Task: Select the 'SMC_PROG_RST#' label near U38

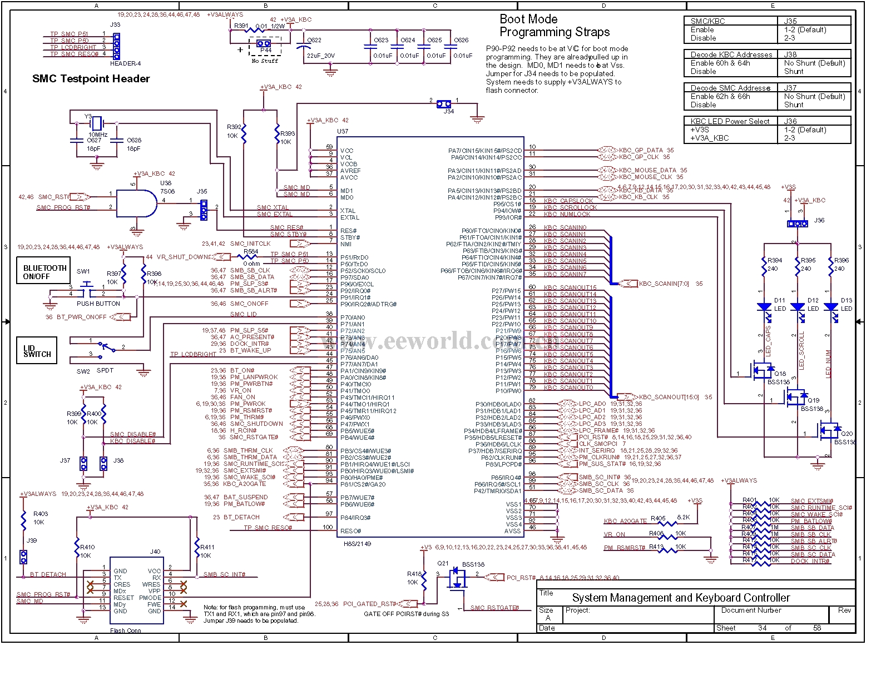Action: [63, 207]
